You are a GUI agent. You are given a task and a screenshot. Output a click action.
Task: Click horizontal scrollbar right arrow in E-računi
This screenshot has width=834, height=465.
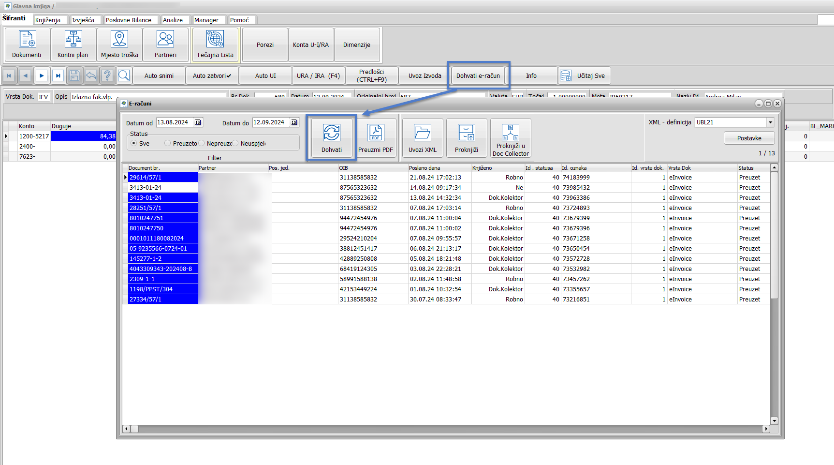tap(766, 429)
